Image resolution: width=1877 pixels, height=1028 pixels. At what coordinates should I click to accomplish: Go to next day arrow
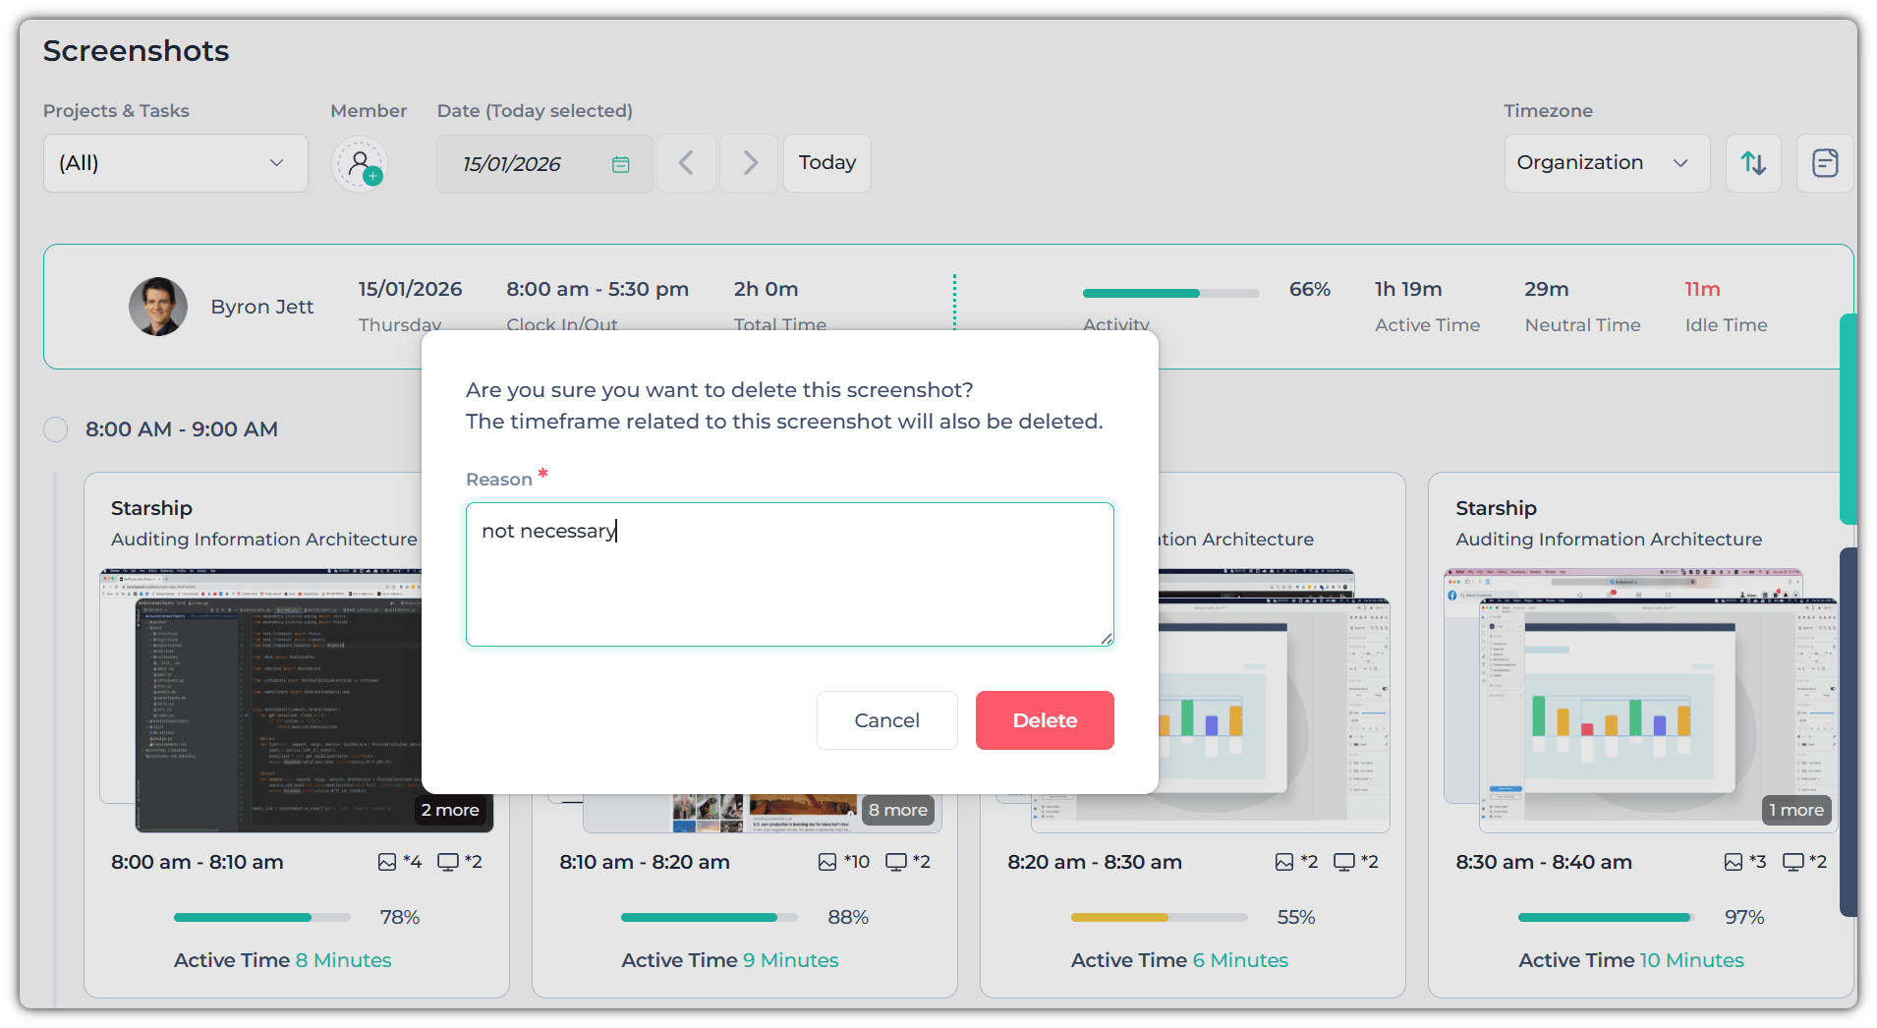click(x=749, y=163)
